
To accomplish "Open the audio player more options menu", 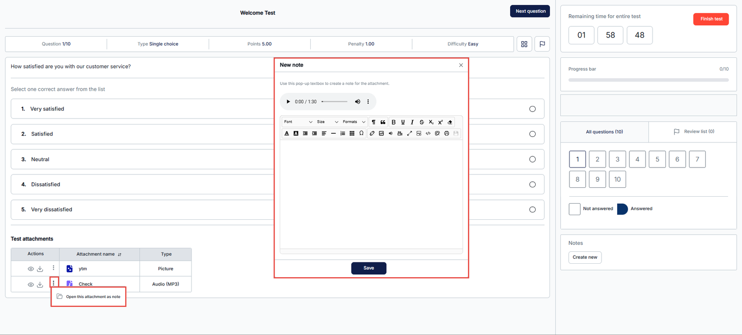I will [x=368, y=102].
